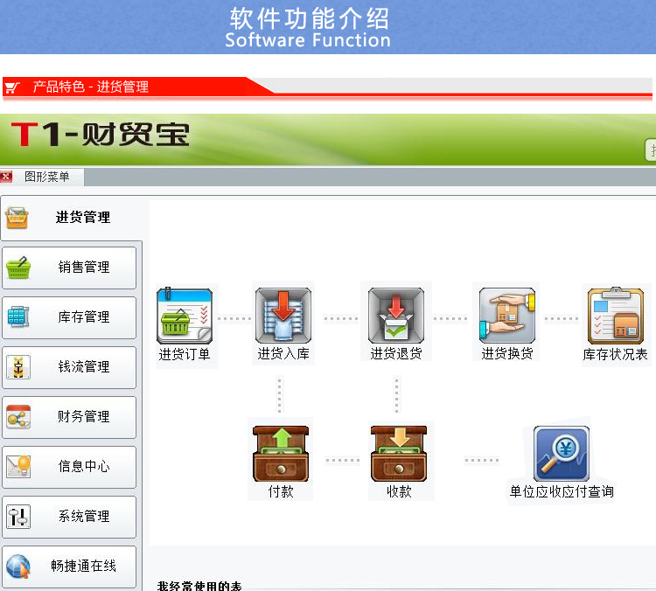The image size is (656, 591).
Task: Click the 单位应收应付查询 label text
Action: coord(562,491)
